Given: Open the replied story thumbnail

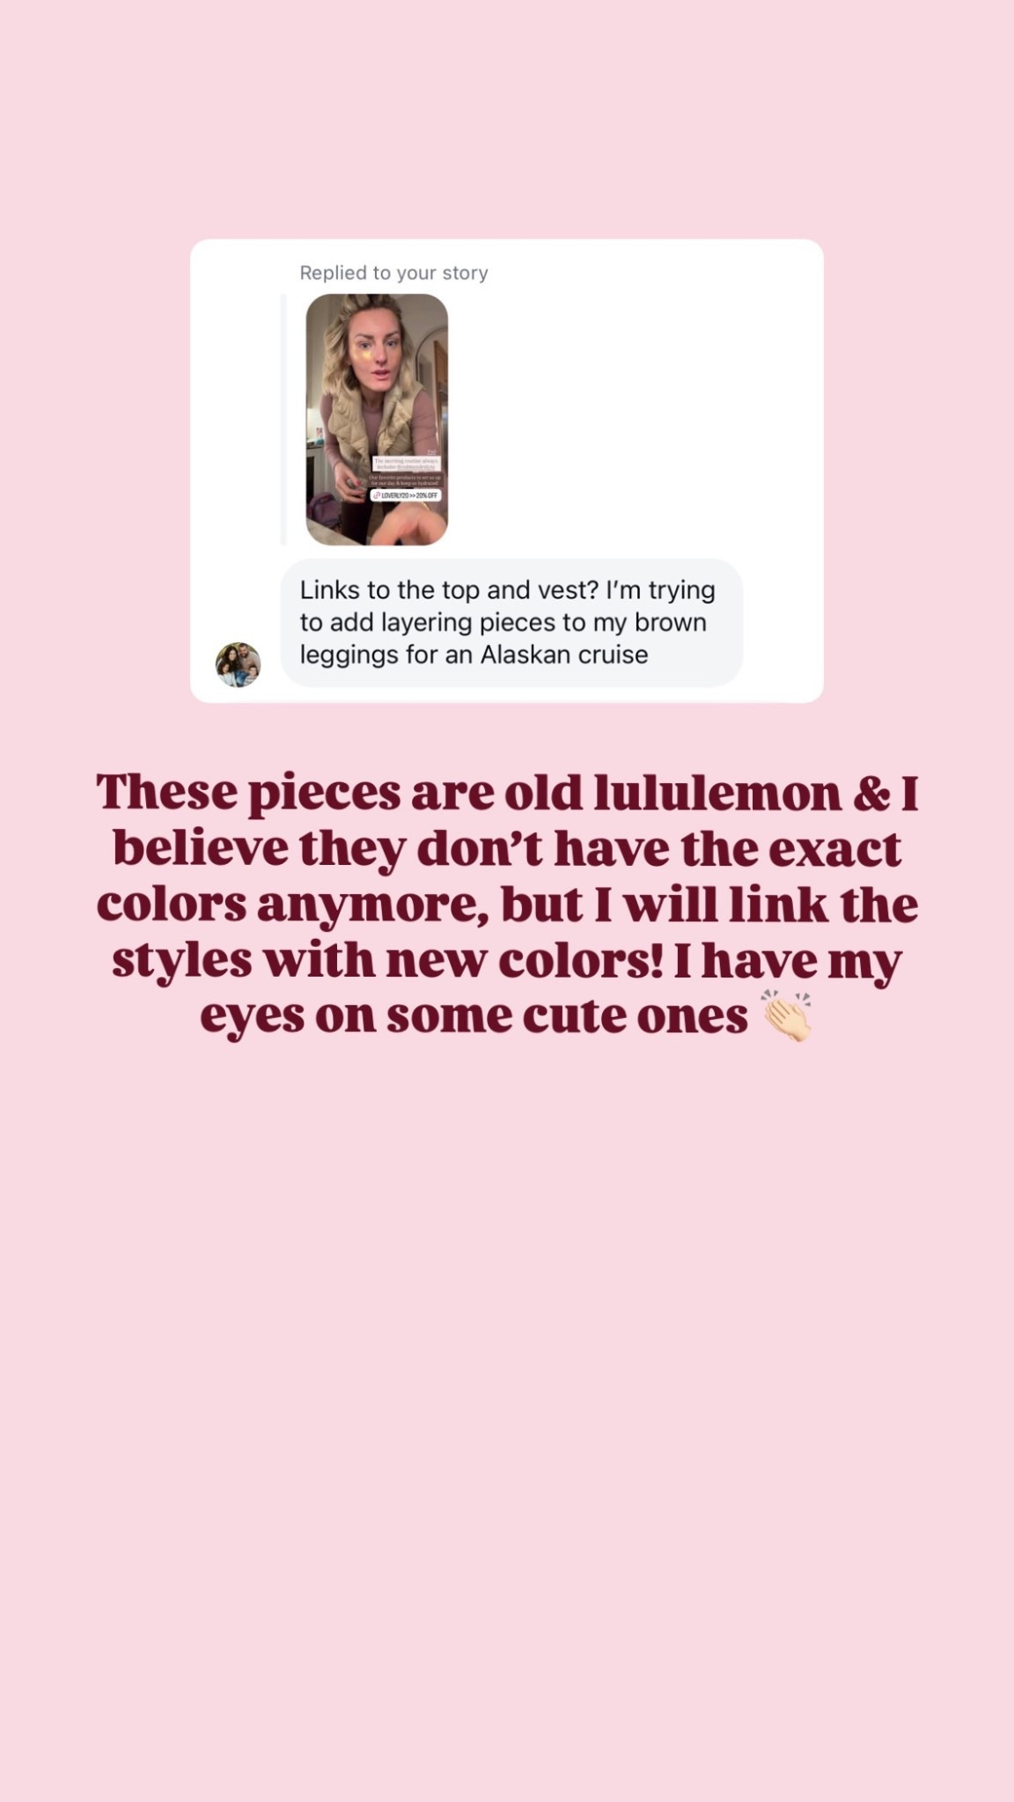Looking at the screenshot, I should [x=377, y=420].
